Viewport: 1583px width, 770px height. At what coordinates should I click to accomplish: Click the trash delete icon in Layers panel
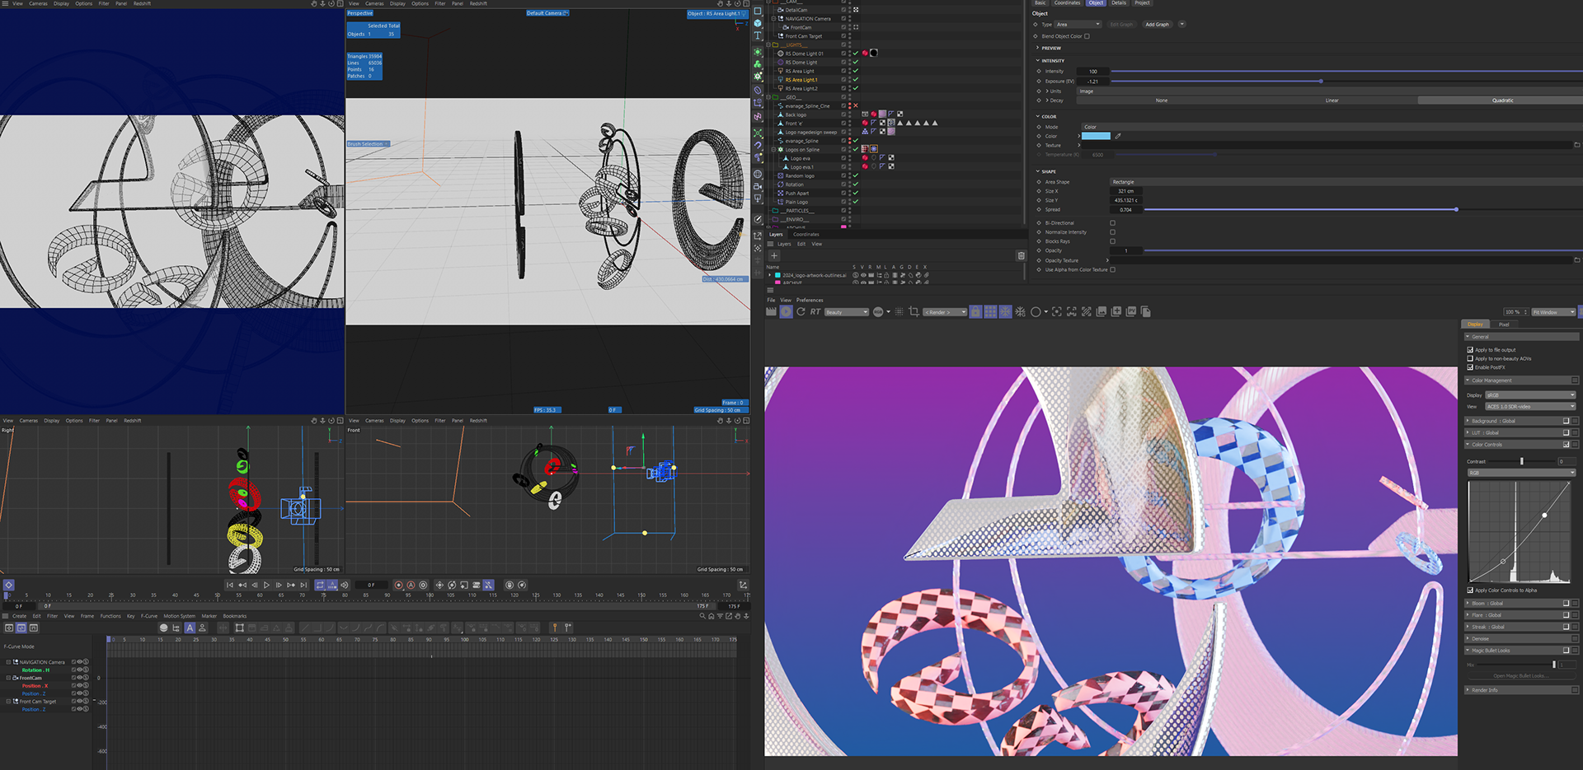pos(1021,255)
